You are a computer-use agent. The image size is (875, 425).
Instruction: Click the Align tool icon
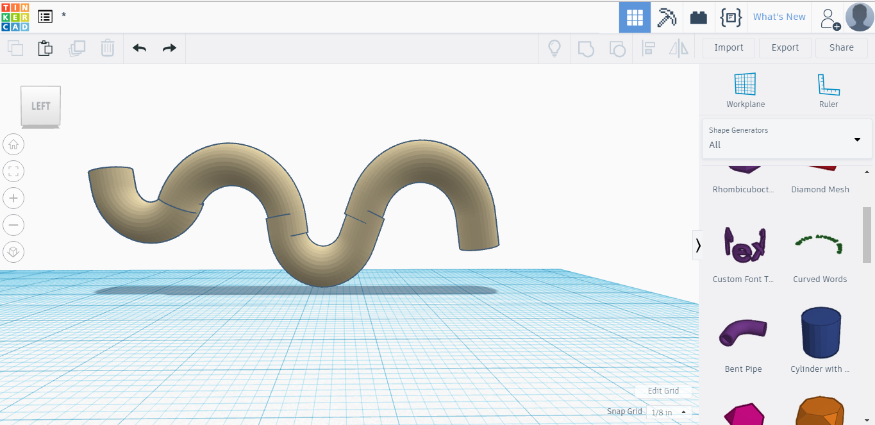pos(648,48)
